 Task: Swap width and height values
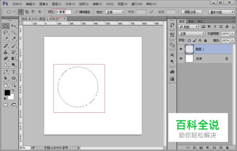[151, 12]
